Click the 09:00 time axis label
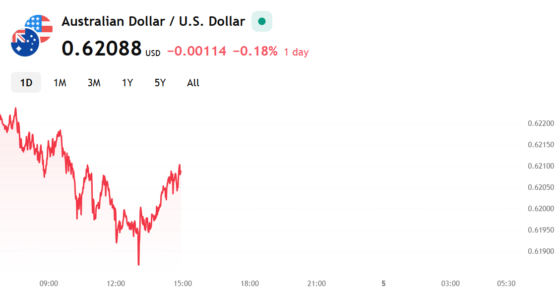The height and width of the screenshot is (293, 557). click(x=49, y=284)
